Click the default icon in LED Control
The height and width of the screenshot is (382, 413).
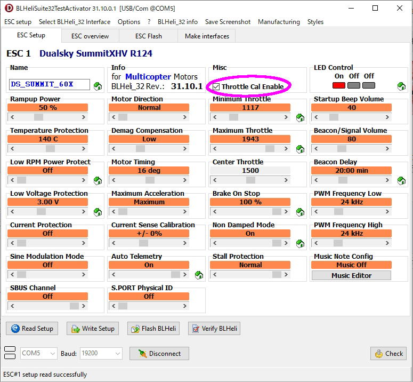(401, 86)
